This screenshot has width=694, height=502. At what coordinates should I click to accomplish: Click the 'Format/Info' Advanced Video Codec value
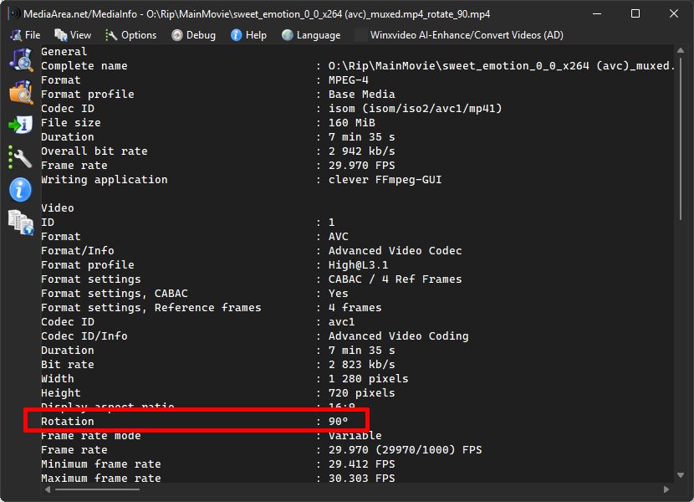[395, 251]
